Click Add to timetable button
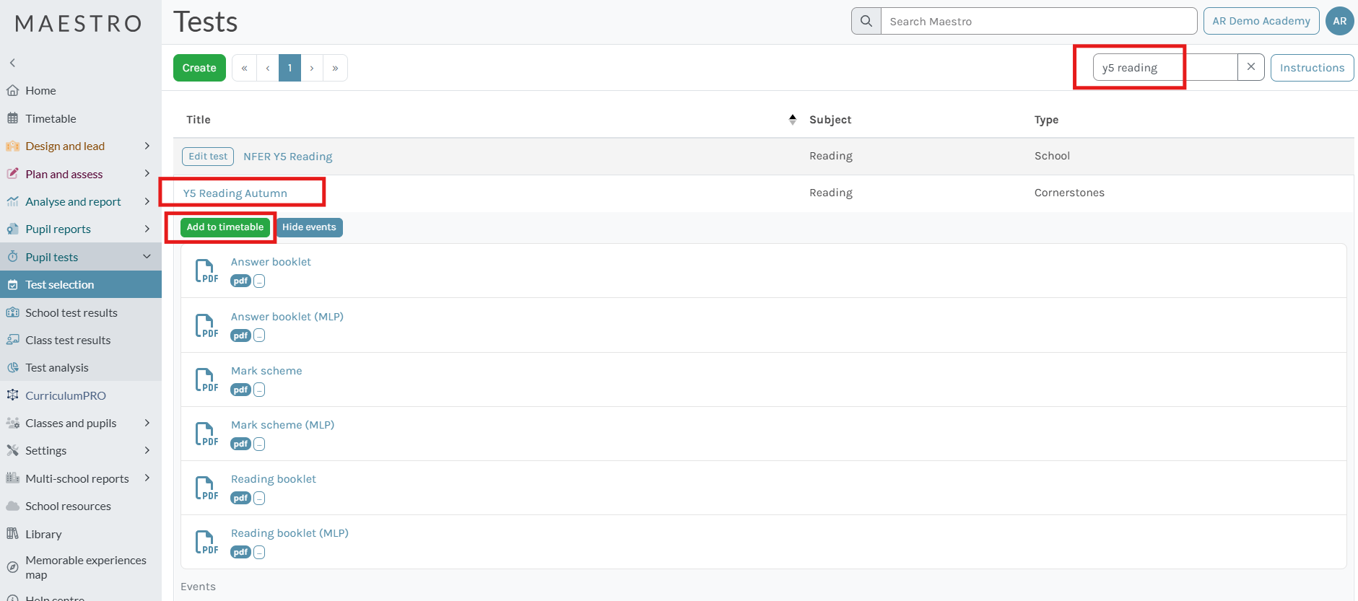The width and height of the screenshot is (1358, 601). [225, 227]
